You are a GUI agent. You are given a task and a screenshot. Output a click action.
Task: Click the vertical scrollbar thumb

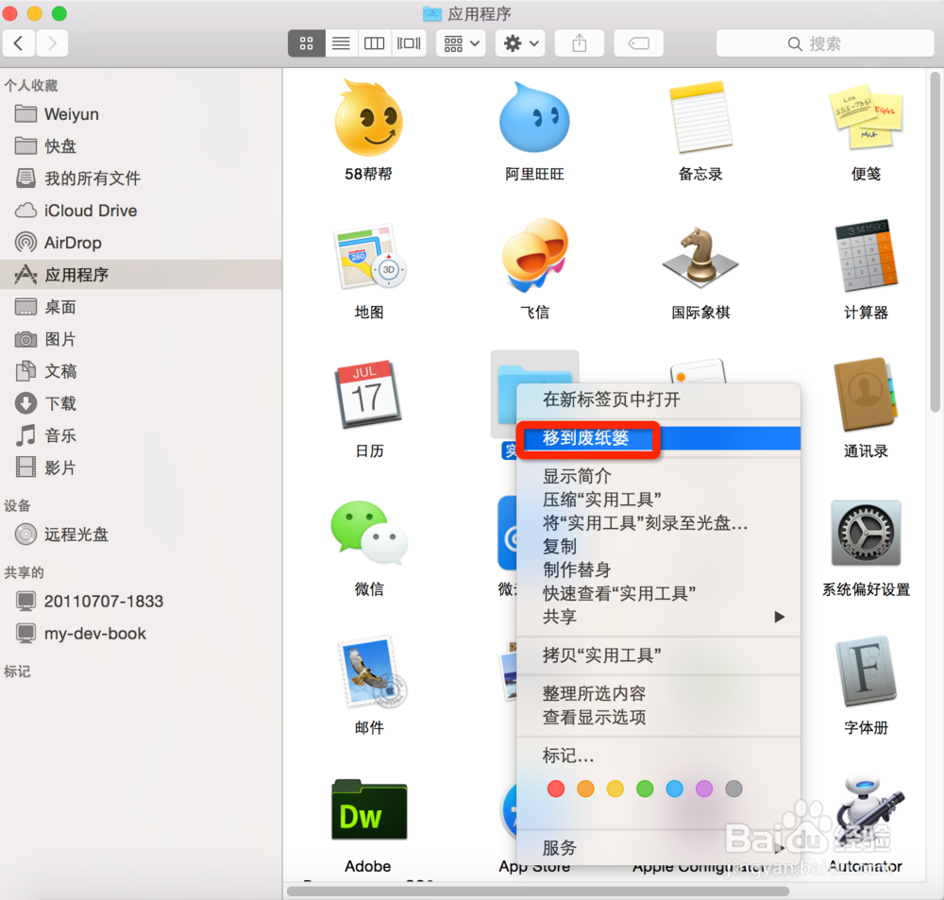[935, 242]
